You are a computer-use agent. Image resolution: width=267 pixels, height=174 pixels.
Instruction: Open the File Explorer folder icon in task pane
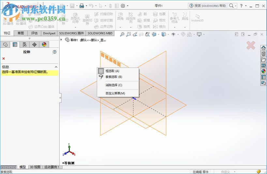[x=263, y=60]
